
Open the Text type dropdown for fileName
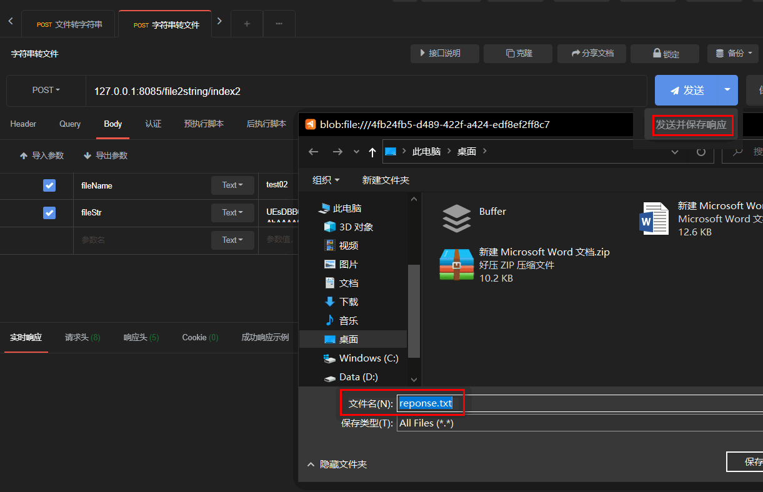pos(232,185)
